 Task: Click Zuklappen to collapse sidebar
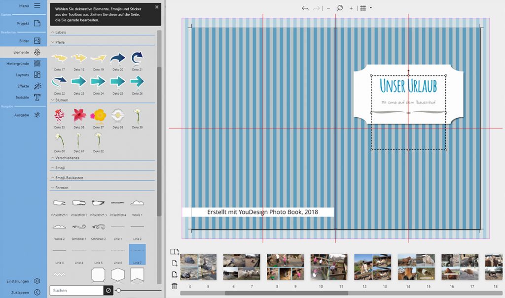tap(23, 292)
